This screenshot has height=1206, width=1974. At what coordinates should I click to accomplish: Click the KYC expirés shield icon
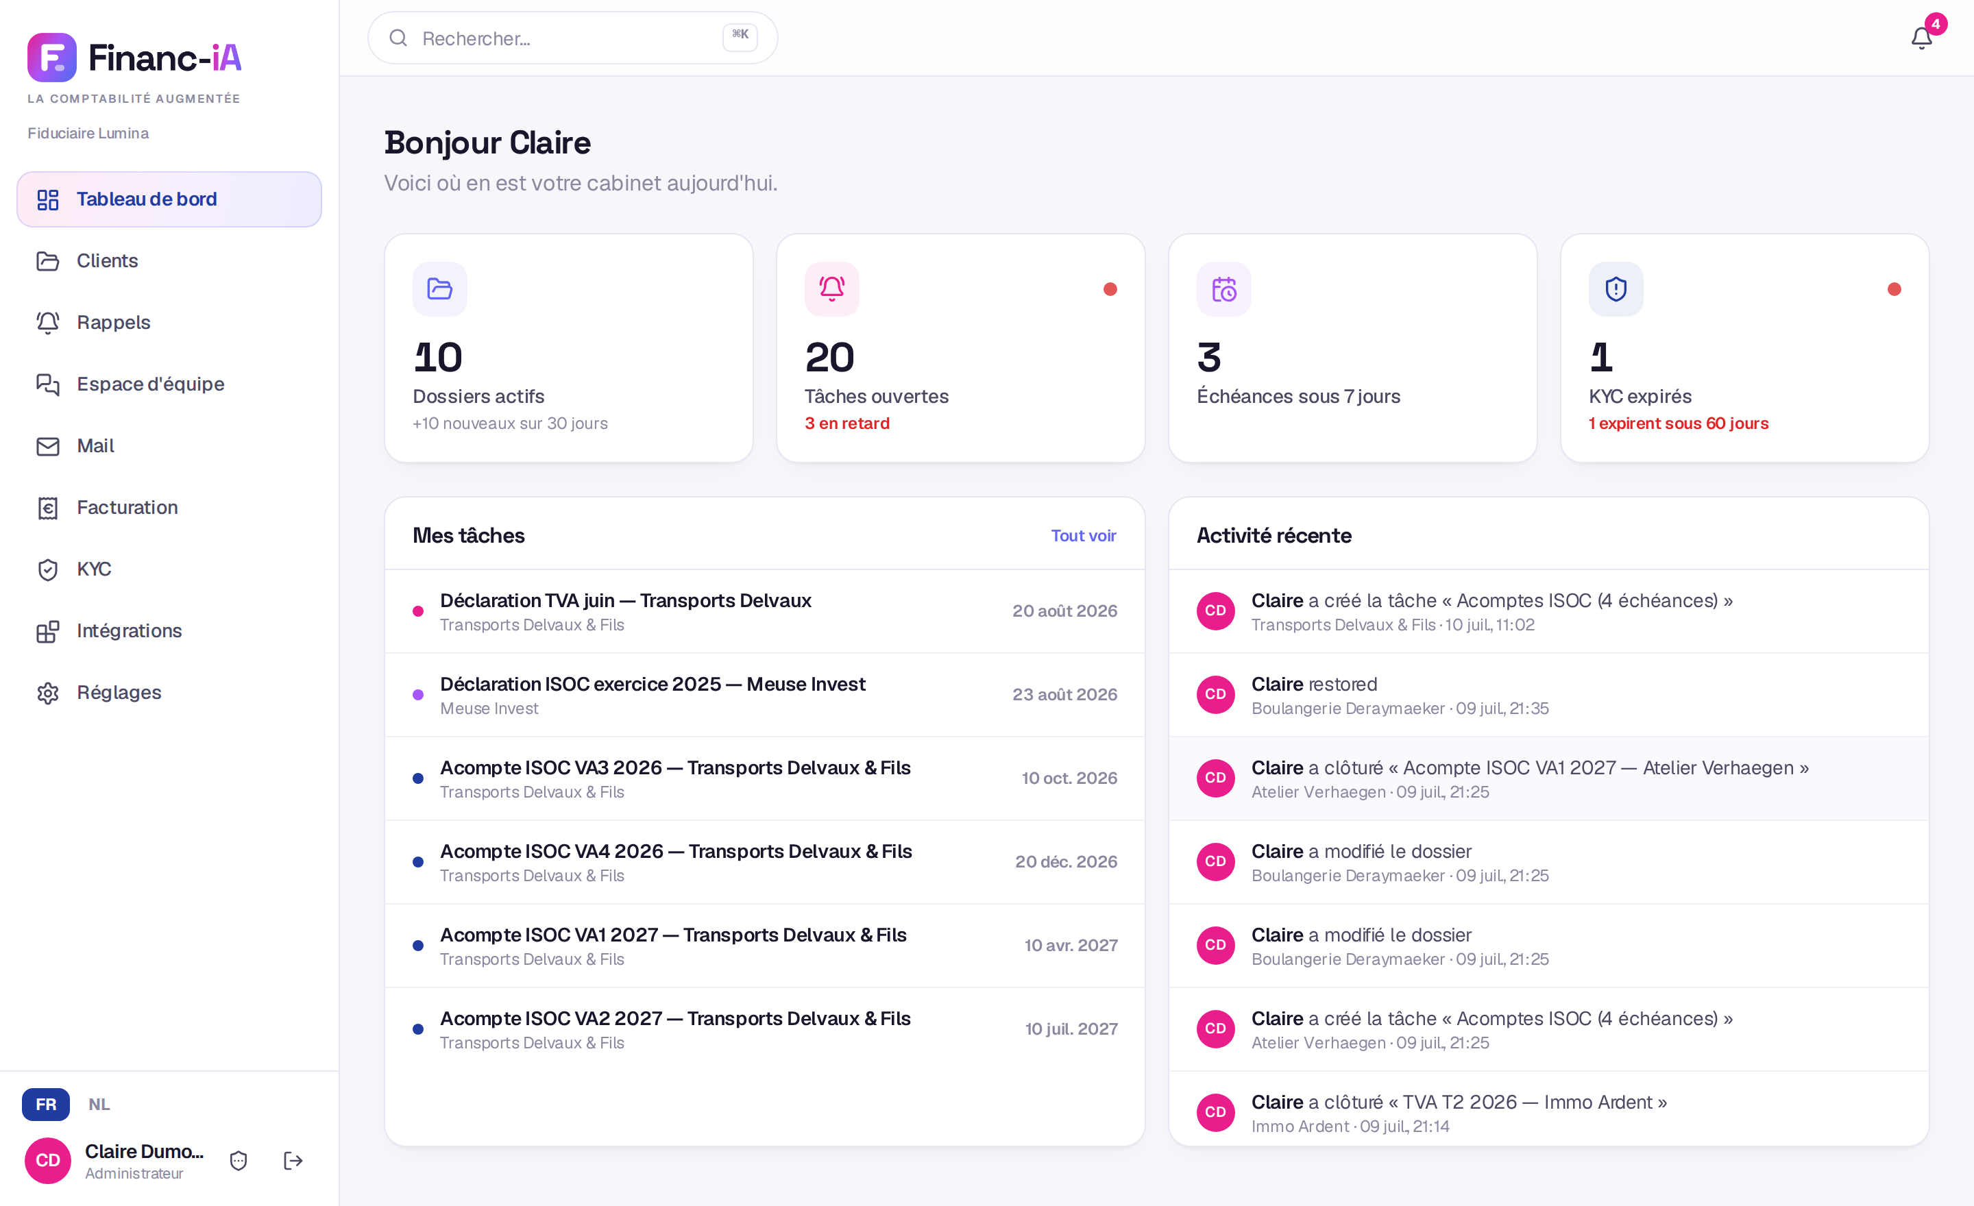click(1615, 289)
